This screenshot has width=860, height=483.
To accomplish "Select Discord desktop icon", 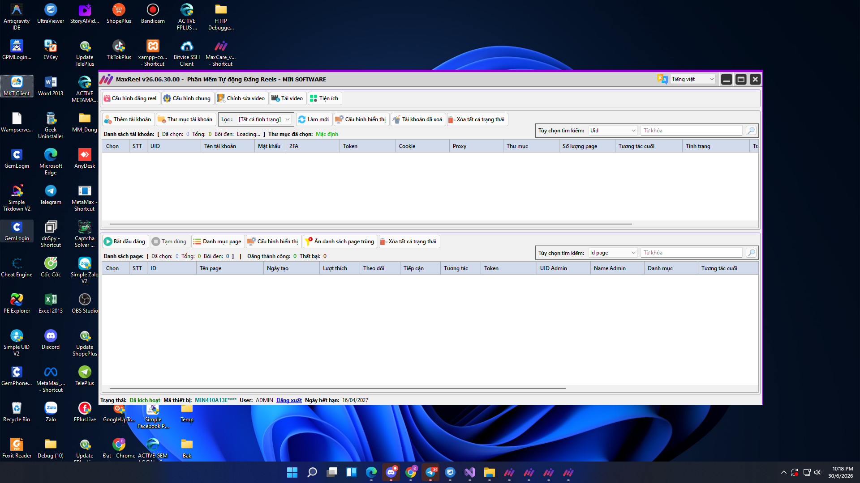I will [x=51, y=339].
